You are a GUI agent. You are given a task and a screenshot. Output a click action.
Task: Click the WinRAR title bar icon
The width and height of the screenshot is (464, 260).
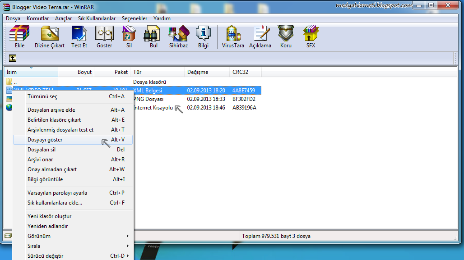click(x=6, y=7)
